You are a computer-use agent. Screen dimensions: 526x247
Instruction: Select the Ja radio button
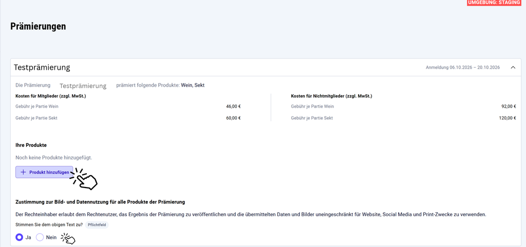point(20,237)
